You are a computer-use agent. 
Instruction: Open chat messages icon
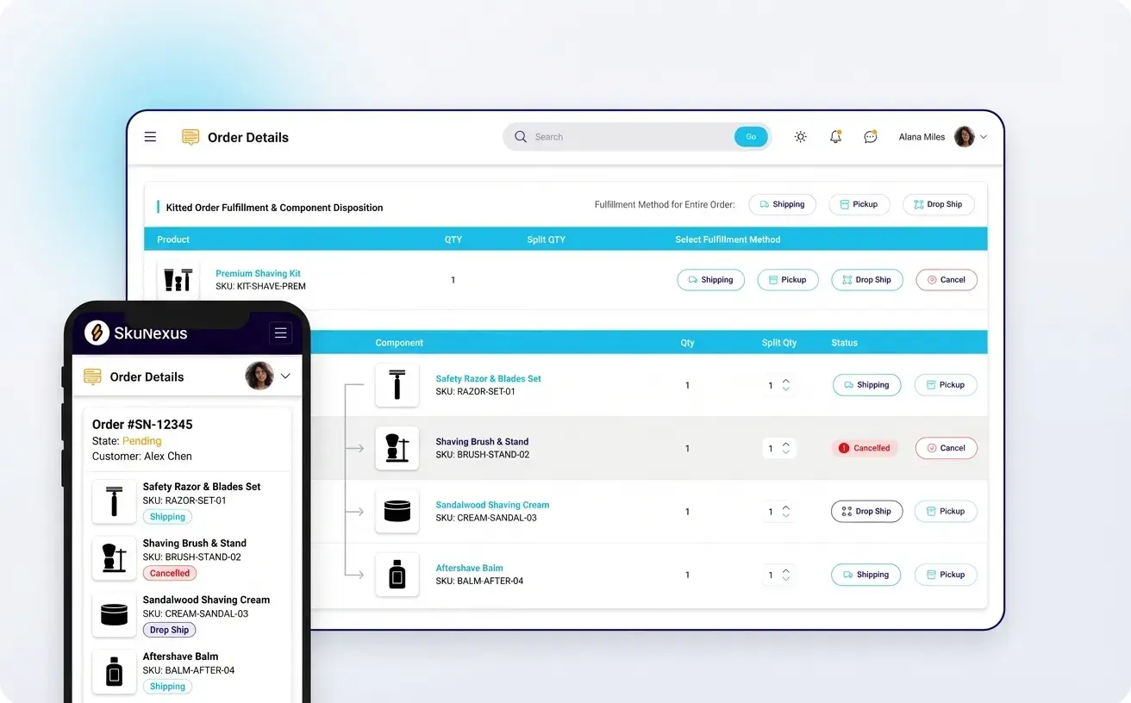point(871,137)
